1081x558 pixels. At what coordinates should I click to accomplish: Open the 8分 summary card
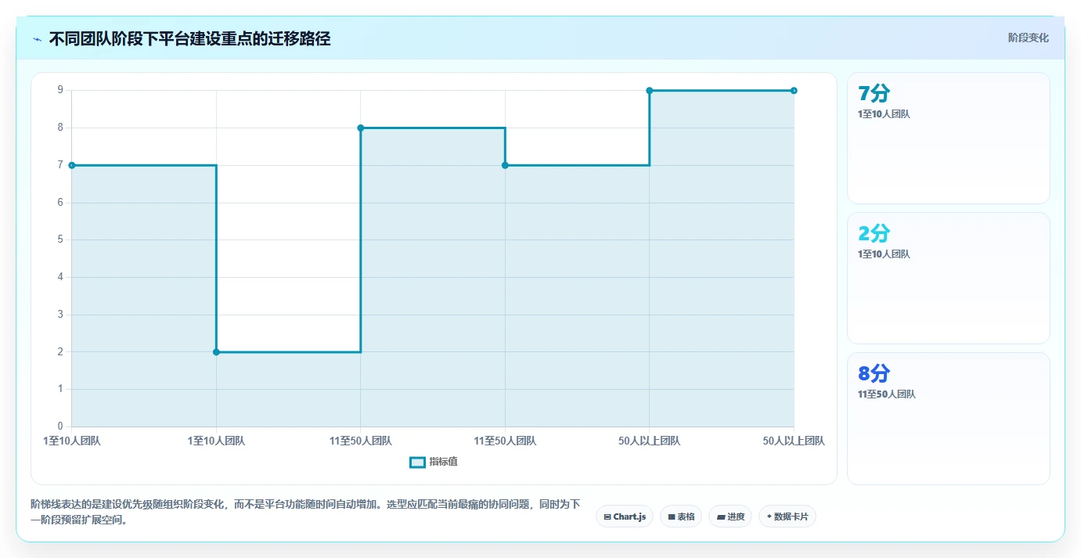[x=949, y=419]
